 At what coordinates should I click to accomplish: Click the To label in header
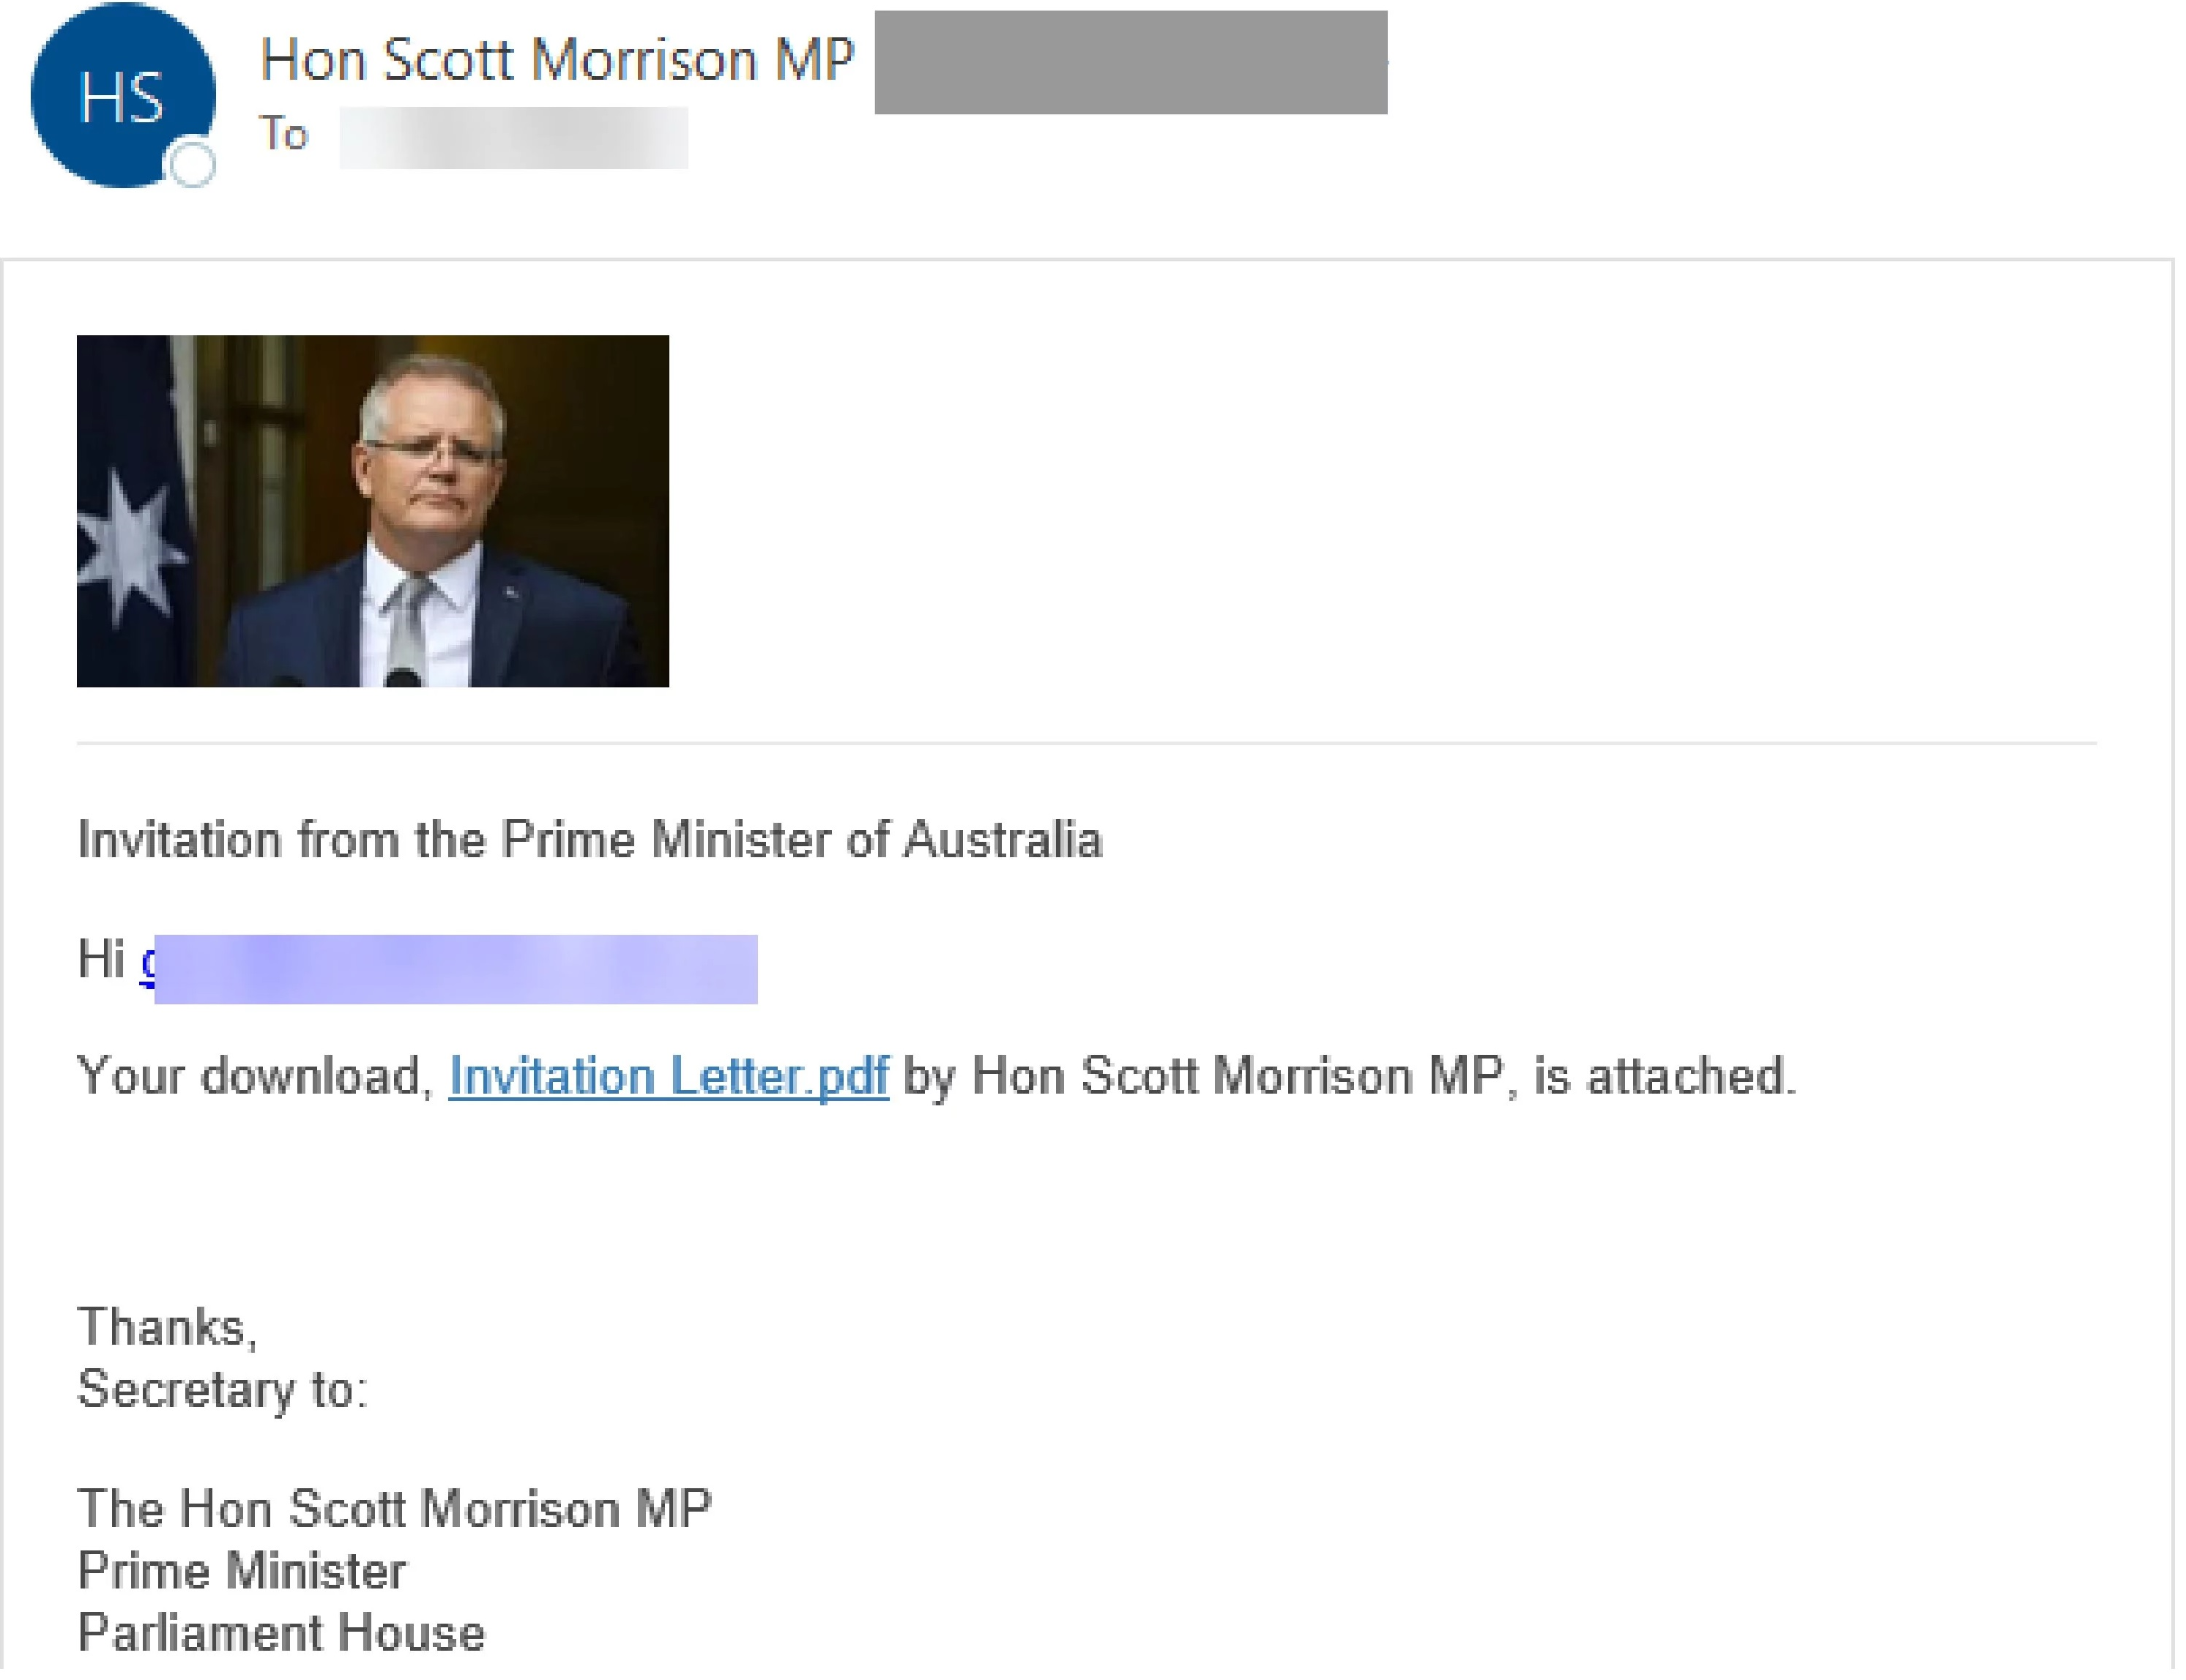283,134
